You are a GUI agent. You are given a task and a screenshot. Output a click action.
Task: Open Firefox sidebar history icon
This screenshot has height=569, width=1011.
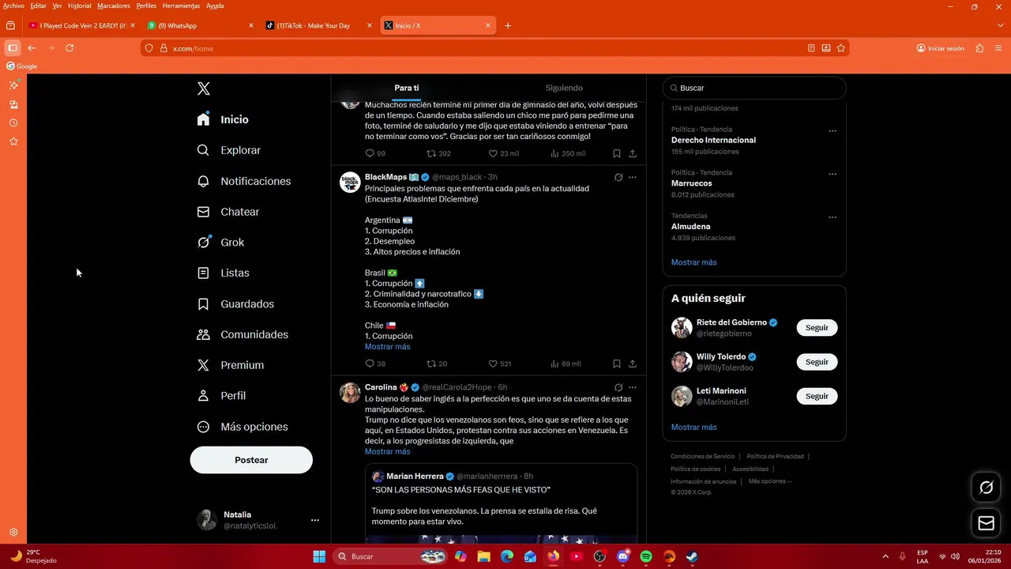tap(13, 122)
